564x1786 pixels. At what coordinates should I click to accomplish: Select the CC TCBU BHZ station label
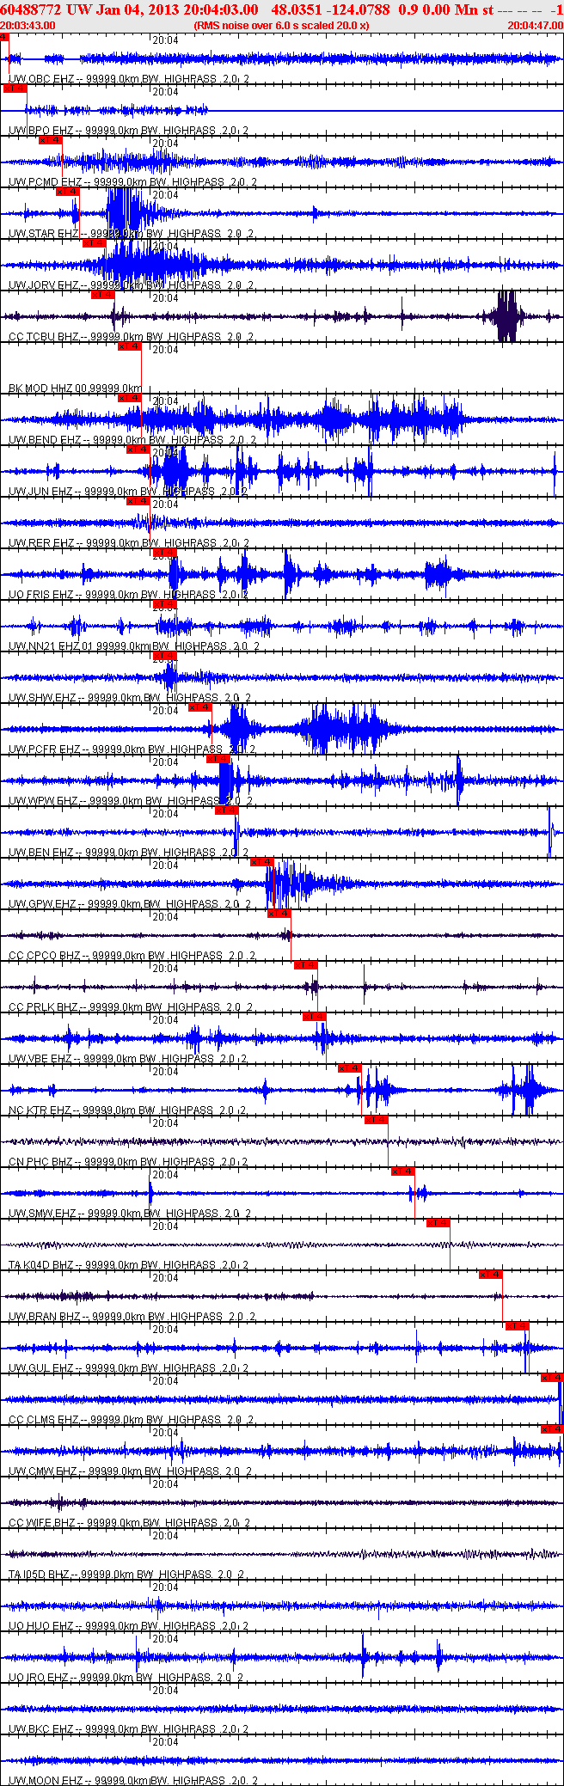[x=43, y=337]
